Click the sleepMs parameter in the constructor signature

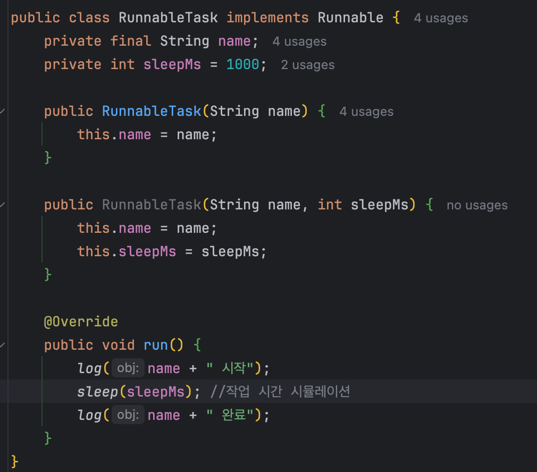380,205
